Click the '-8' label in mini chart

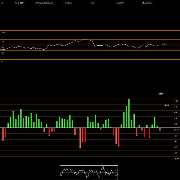point(116,171)
